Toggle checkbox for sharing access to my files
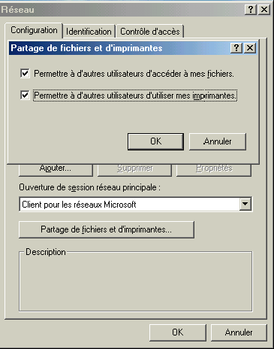The image size is (274, 349). tap(25, 74)
